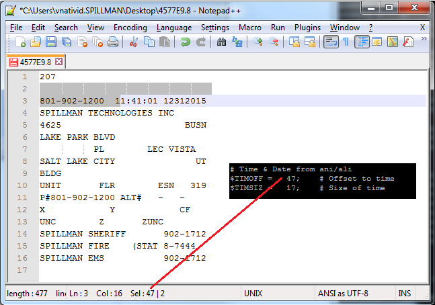Click 207 on line 1

48,77
